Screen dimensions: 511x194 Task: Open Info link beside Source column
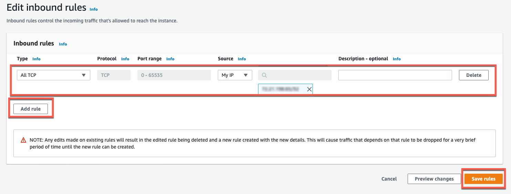tap(242, 59)
